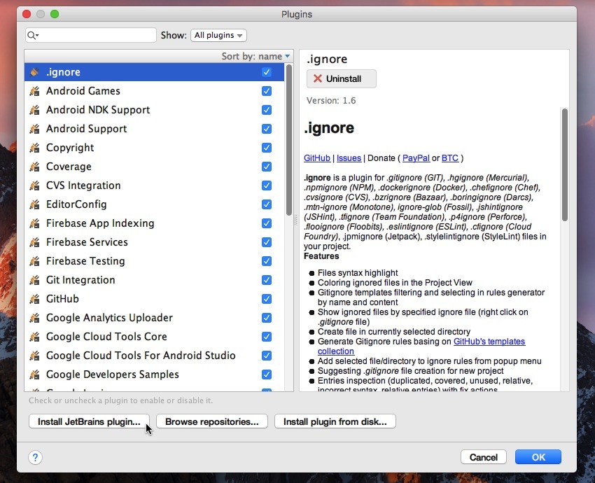Viewport: 595px width, 483px height.
Task: Confirm with the OK button
Action: pos(538,457)
